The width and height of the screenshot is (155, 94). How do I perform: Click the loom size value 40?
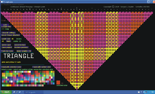(x=13, y=39)
